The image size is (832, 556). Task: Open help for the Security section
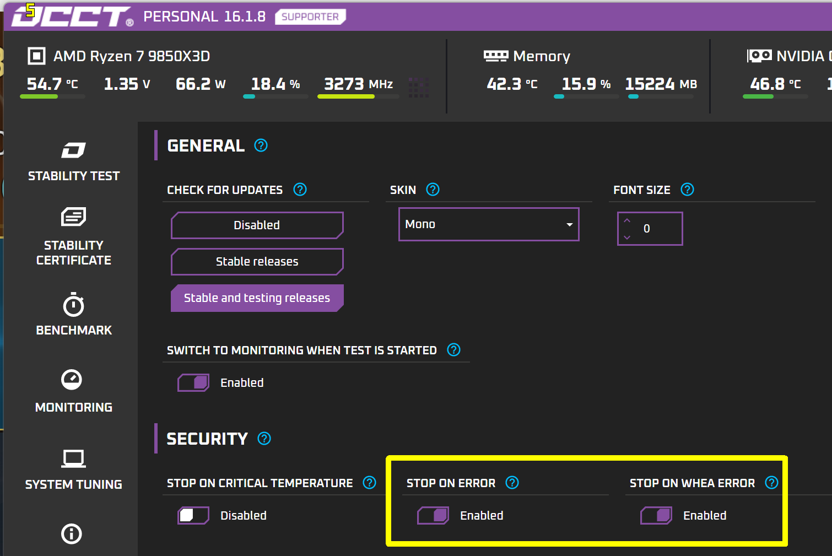(x=264, y=439)
